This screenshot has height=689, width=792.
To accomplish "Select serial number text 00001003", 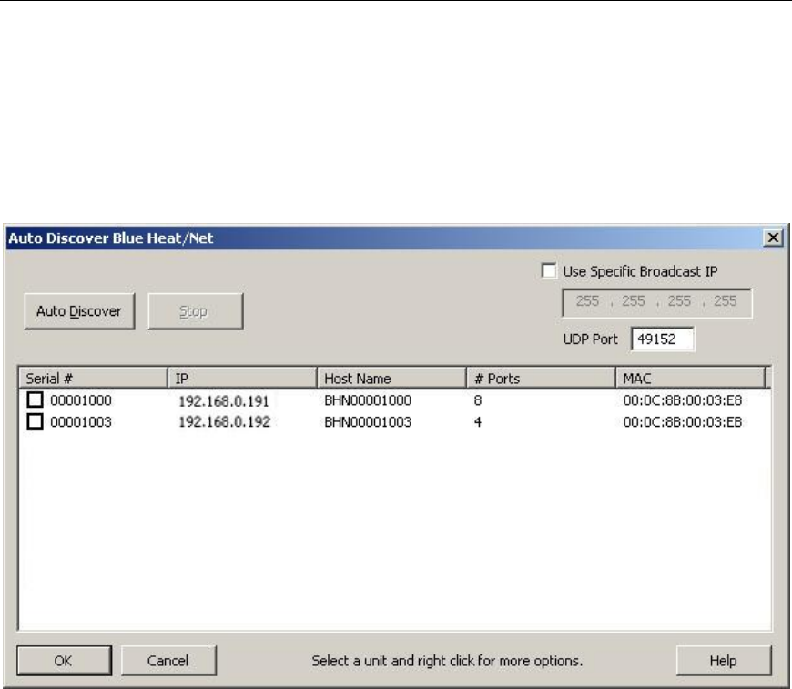I will [x=81, y=422].
